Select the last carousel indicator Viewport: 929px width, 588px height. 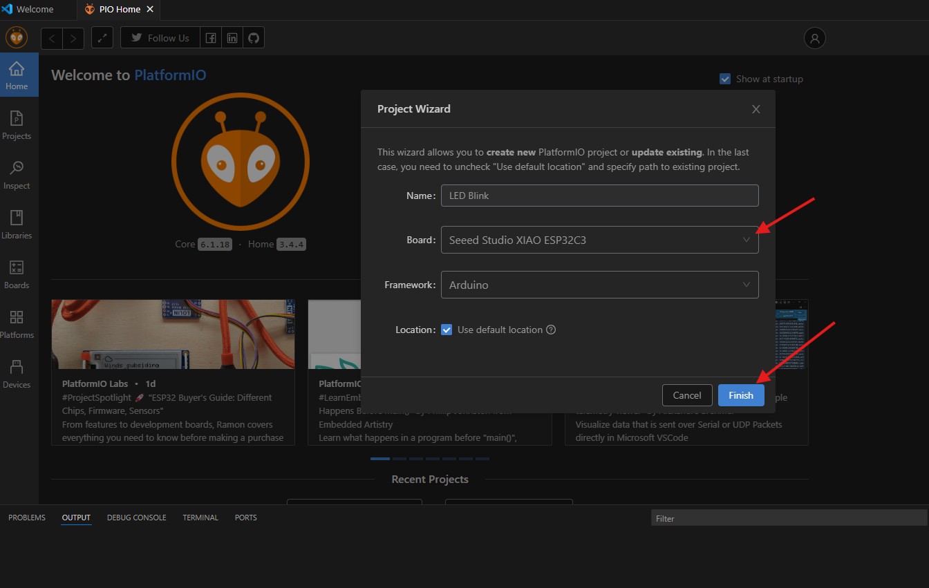[482, 458]
